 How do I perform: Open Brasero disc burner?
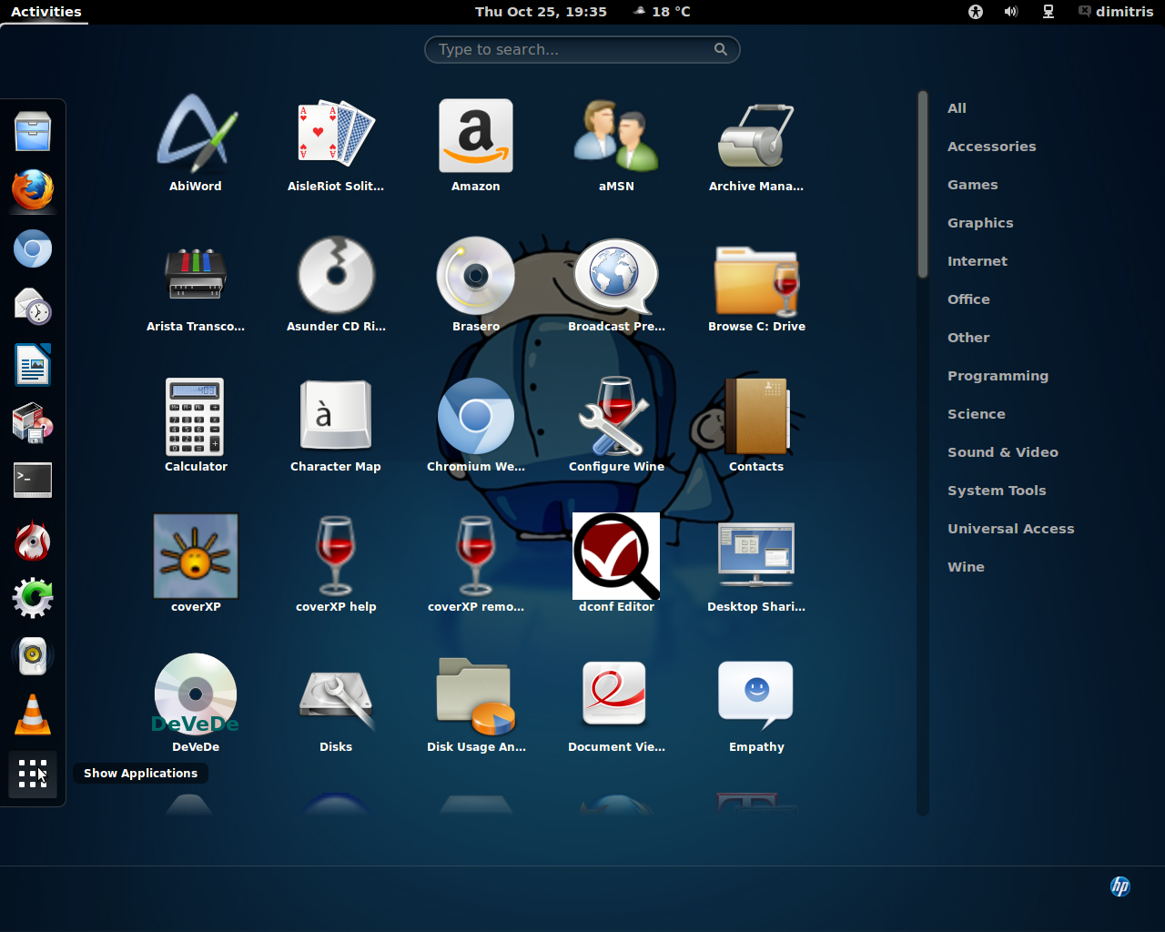[475, 277]
